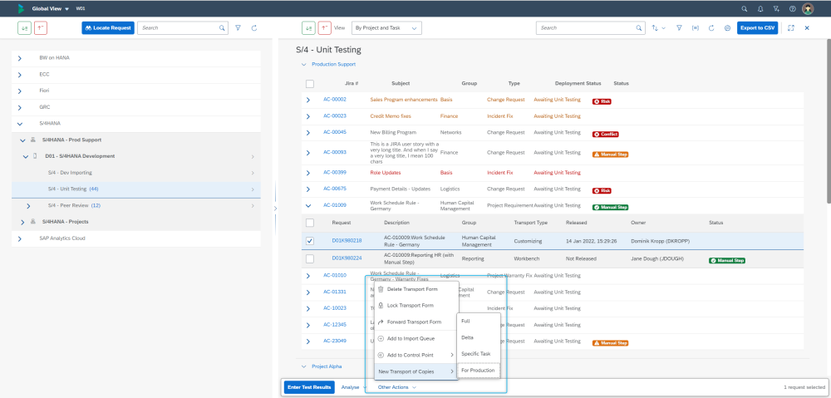Open the user profile avatar
Viewport: 831px width, 398px height.
click(x=808, y=8)
